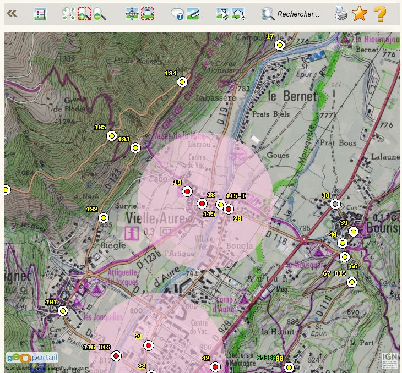402x373 pixels.
Task: Activate the polygon selection tool
Action: (238, 14)
